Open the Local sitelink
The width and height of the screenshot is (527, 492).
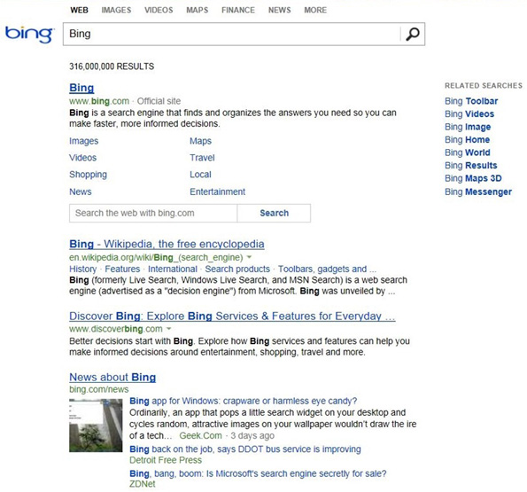click(x=200, y=175)
